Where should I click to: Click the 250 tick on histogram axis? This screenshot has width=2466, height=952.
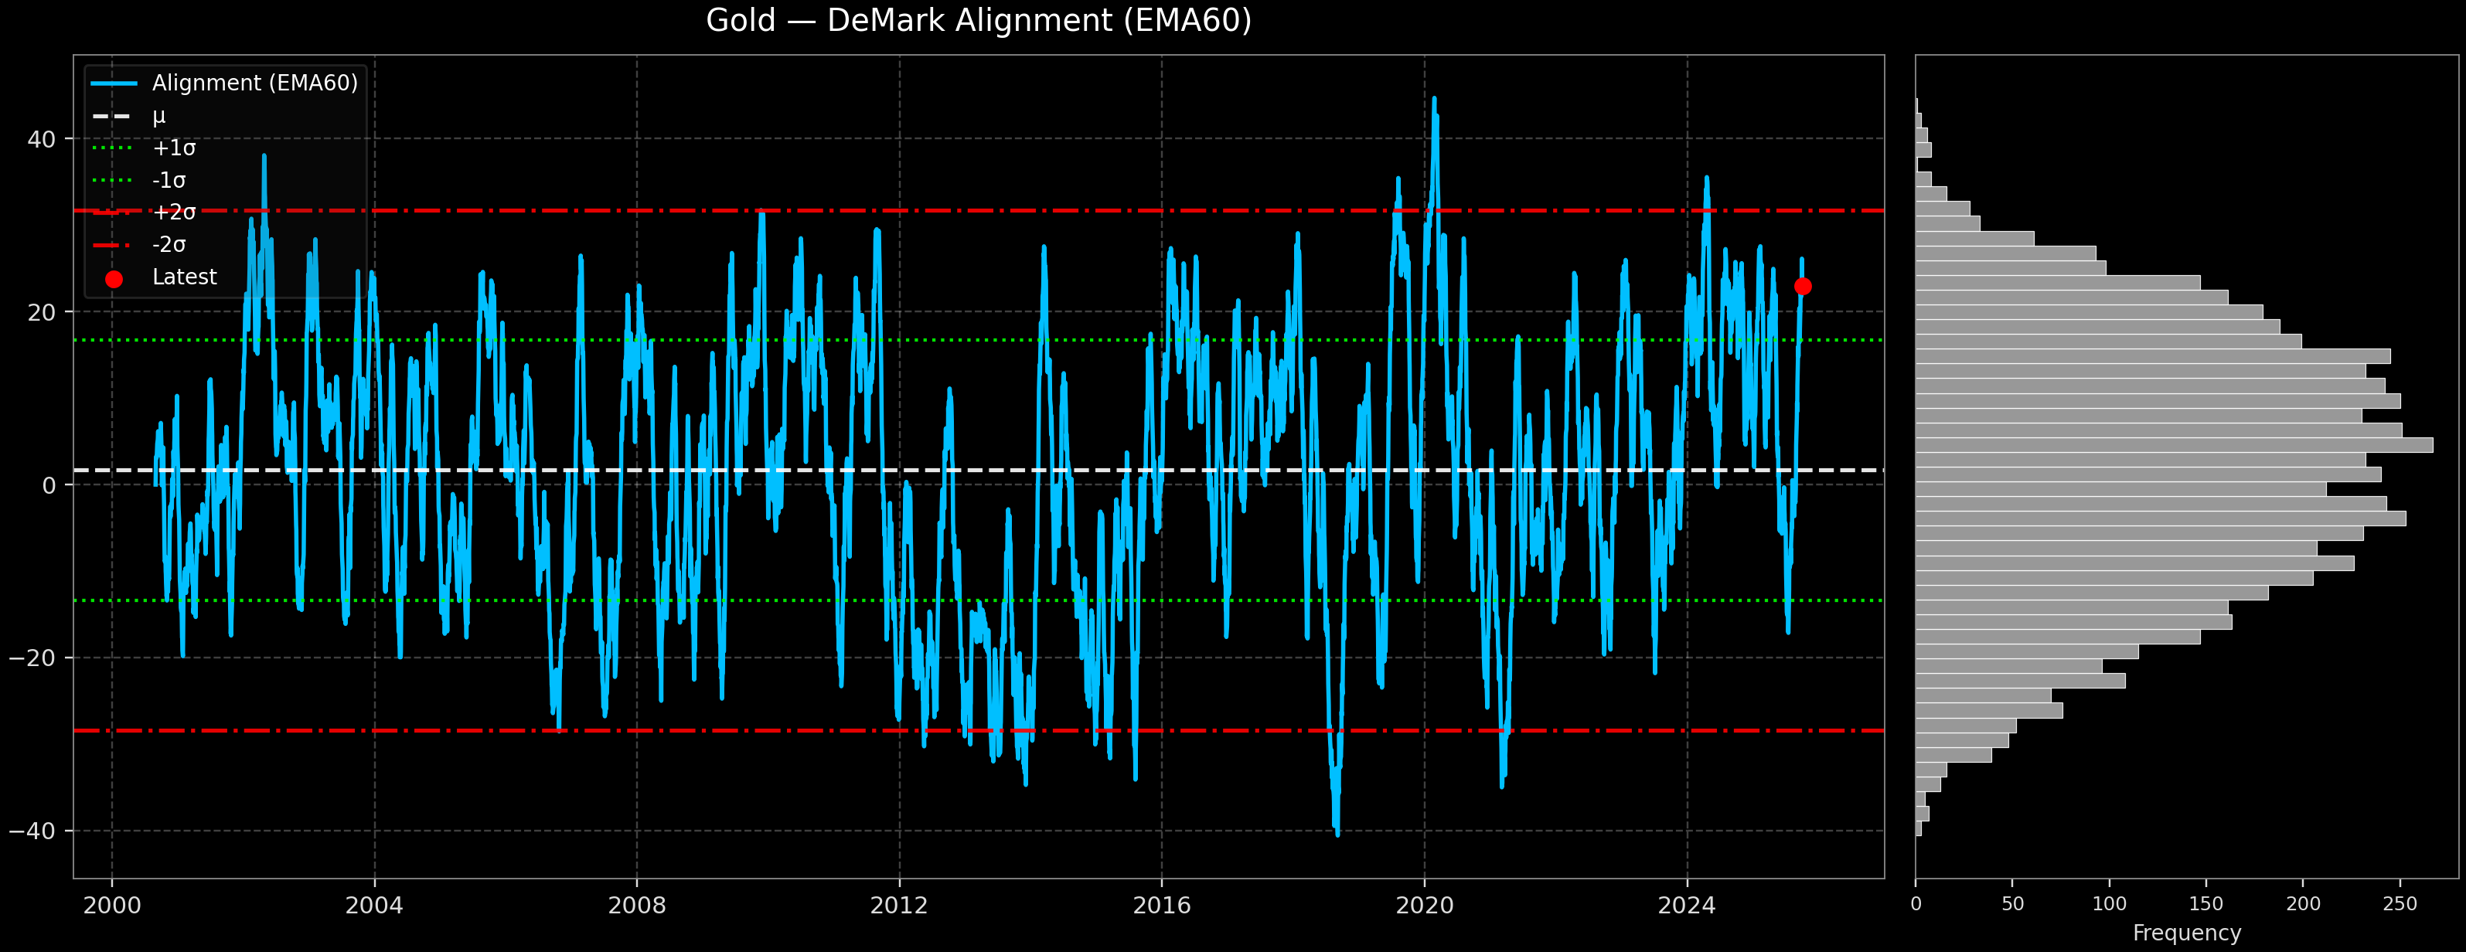[x=2400, y=904]
